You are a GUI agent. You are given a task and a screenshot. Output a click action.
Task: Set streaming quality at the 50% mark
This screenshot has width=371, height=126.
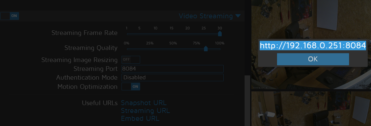(x=173, y=49)
